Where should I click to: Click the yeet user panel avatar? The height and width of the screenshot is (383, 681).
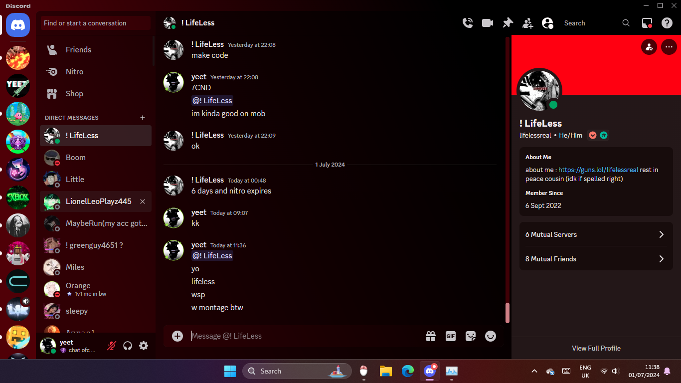[48, 346]
